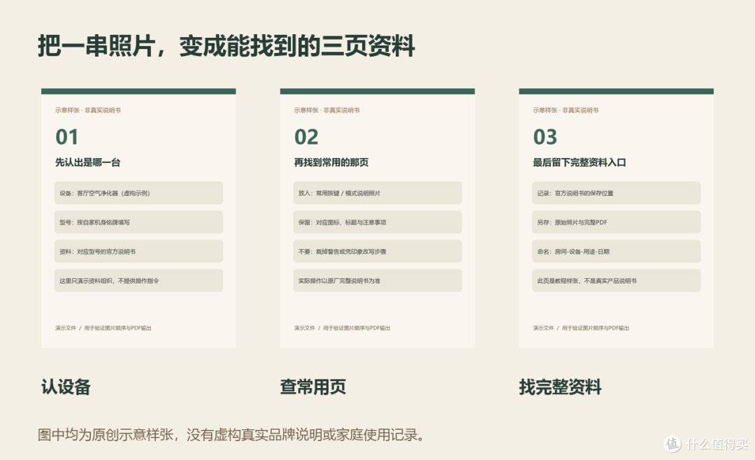This screenshot has height=460, width=755.
Task: Click heading 最后留下完整资料入口
Action: [x=580, y=162]
